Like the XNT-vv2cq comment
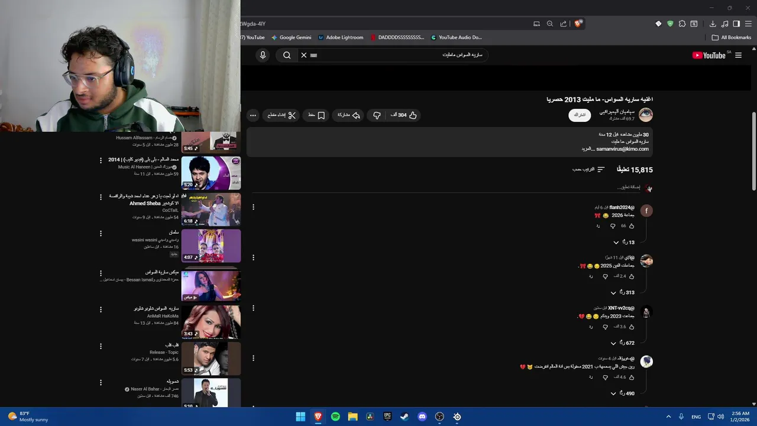This screenshot has height=426, width=757. coord(632,327)
